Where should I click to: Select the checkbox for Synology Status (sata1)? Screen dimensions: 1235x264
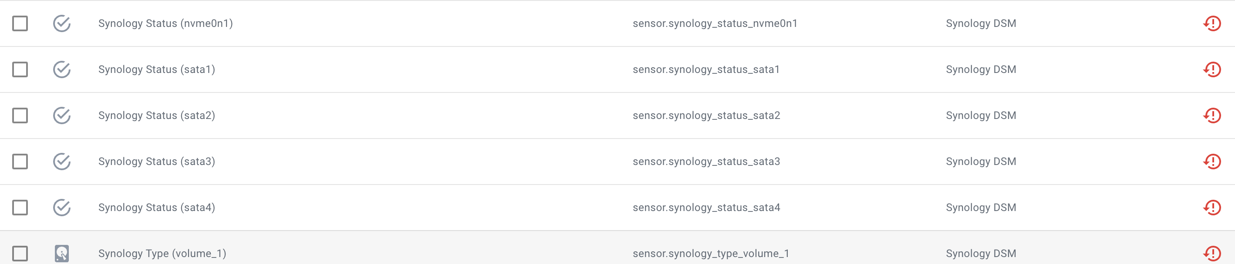pos(20,69)
